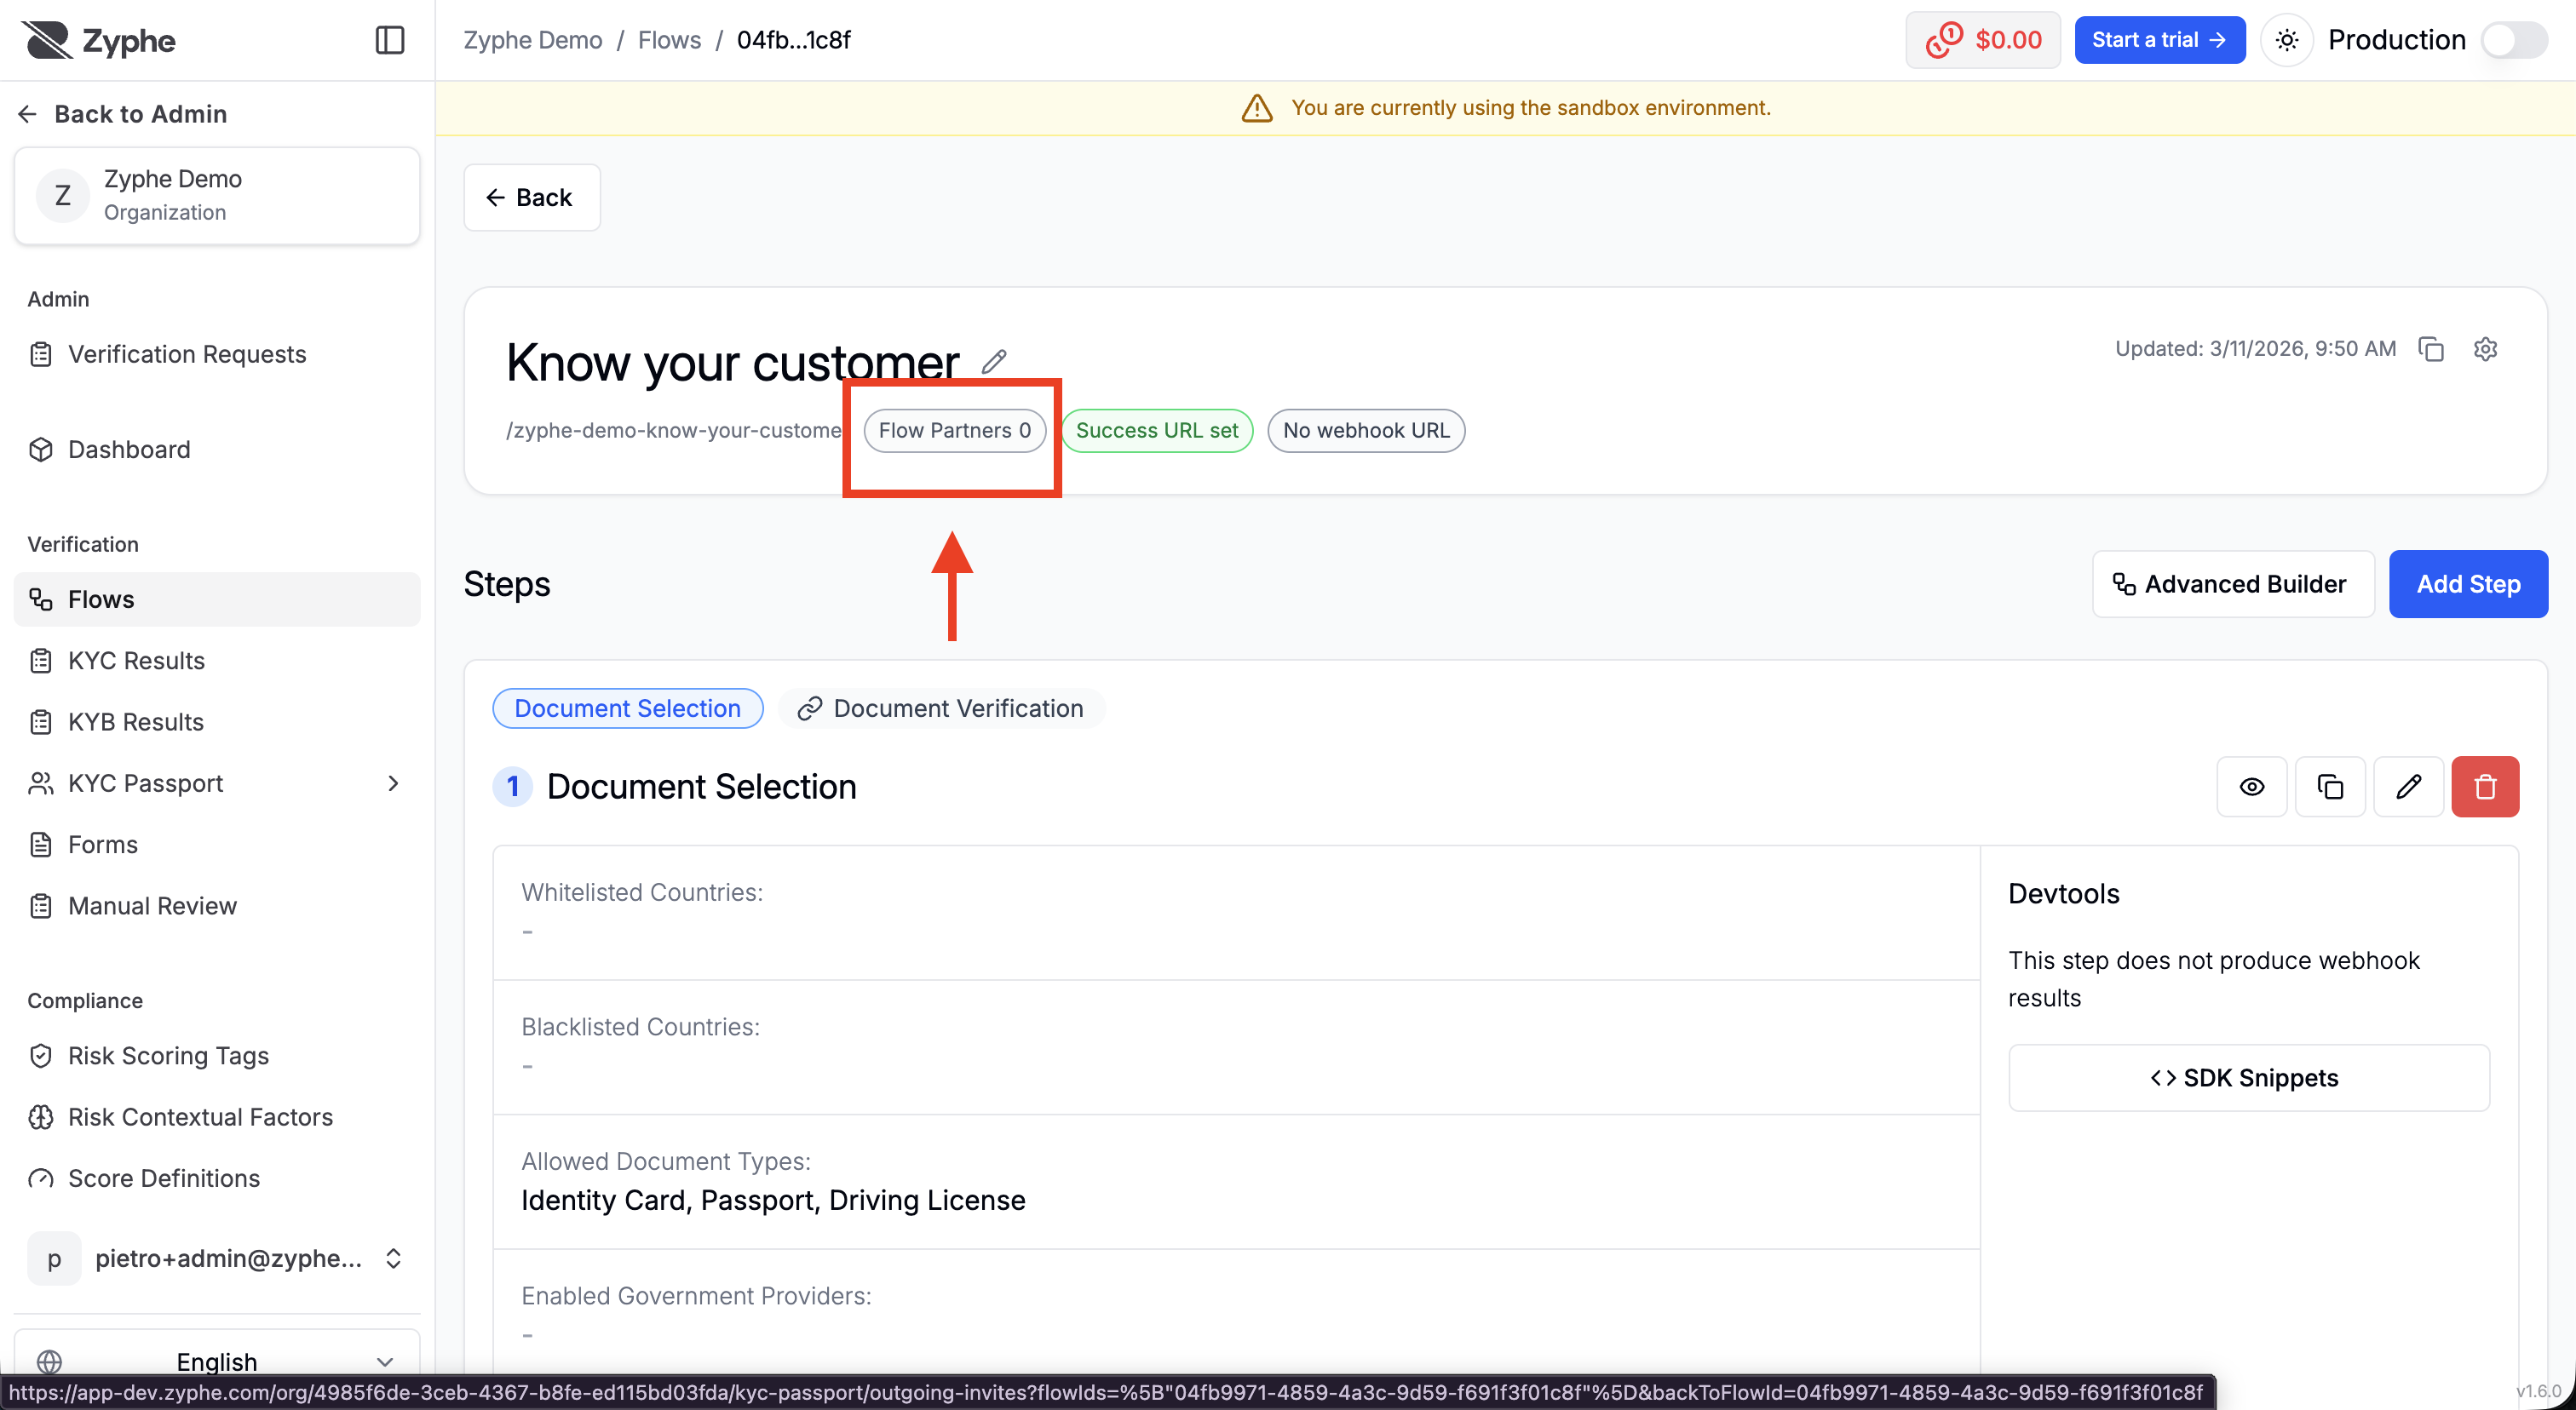Viewport: 2576px width, 1410px height.
Task: Click the Zyphe logo
Action: coord(98,40)
